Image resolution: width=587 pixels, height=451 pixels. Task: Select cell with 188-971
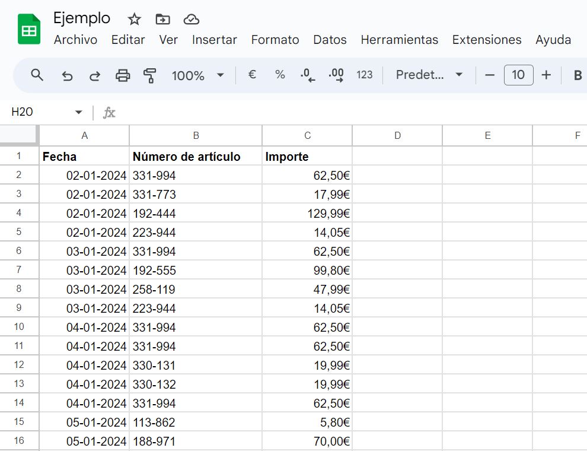tap(196, 442)
